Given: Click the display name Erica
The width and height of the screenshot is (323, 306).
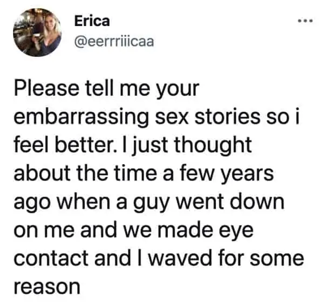Looking at the screenshot, I should point(92,21).
